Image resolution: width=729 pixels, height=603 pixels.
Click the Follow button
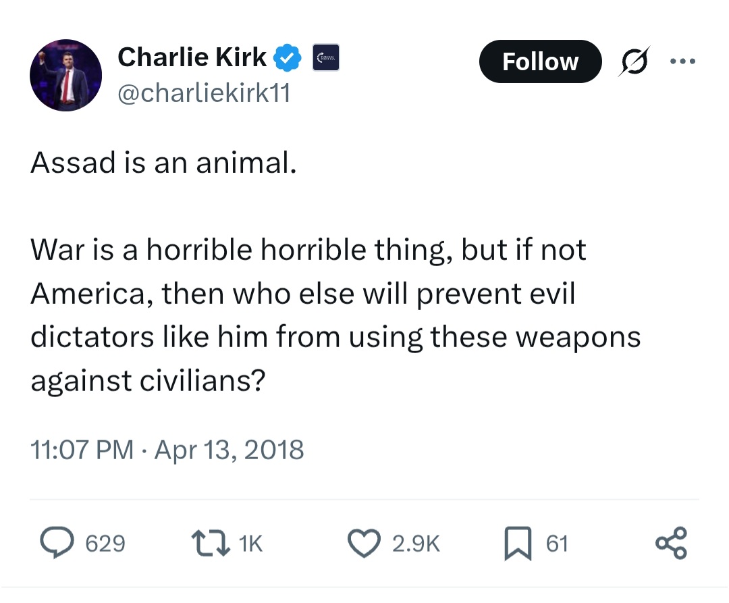coord(540,61)
